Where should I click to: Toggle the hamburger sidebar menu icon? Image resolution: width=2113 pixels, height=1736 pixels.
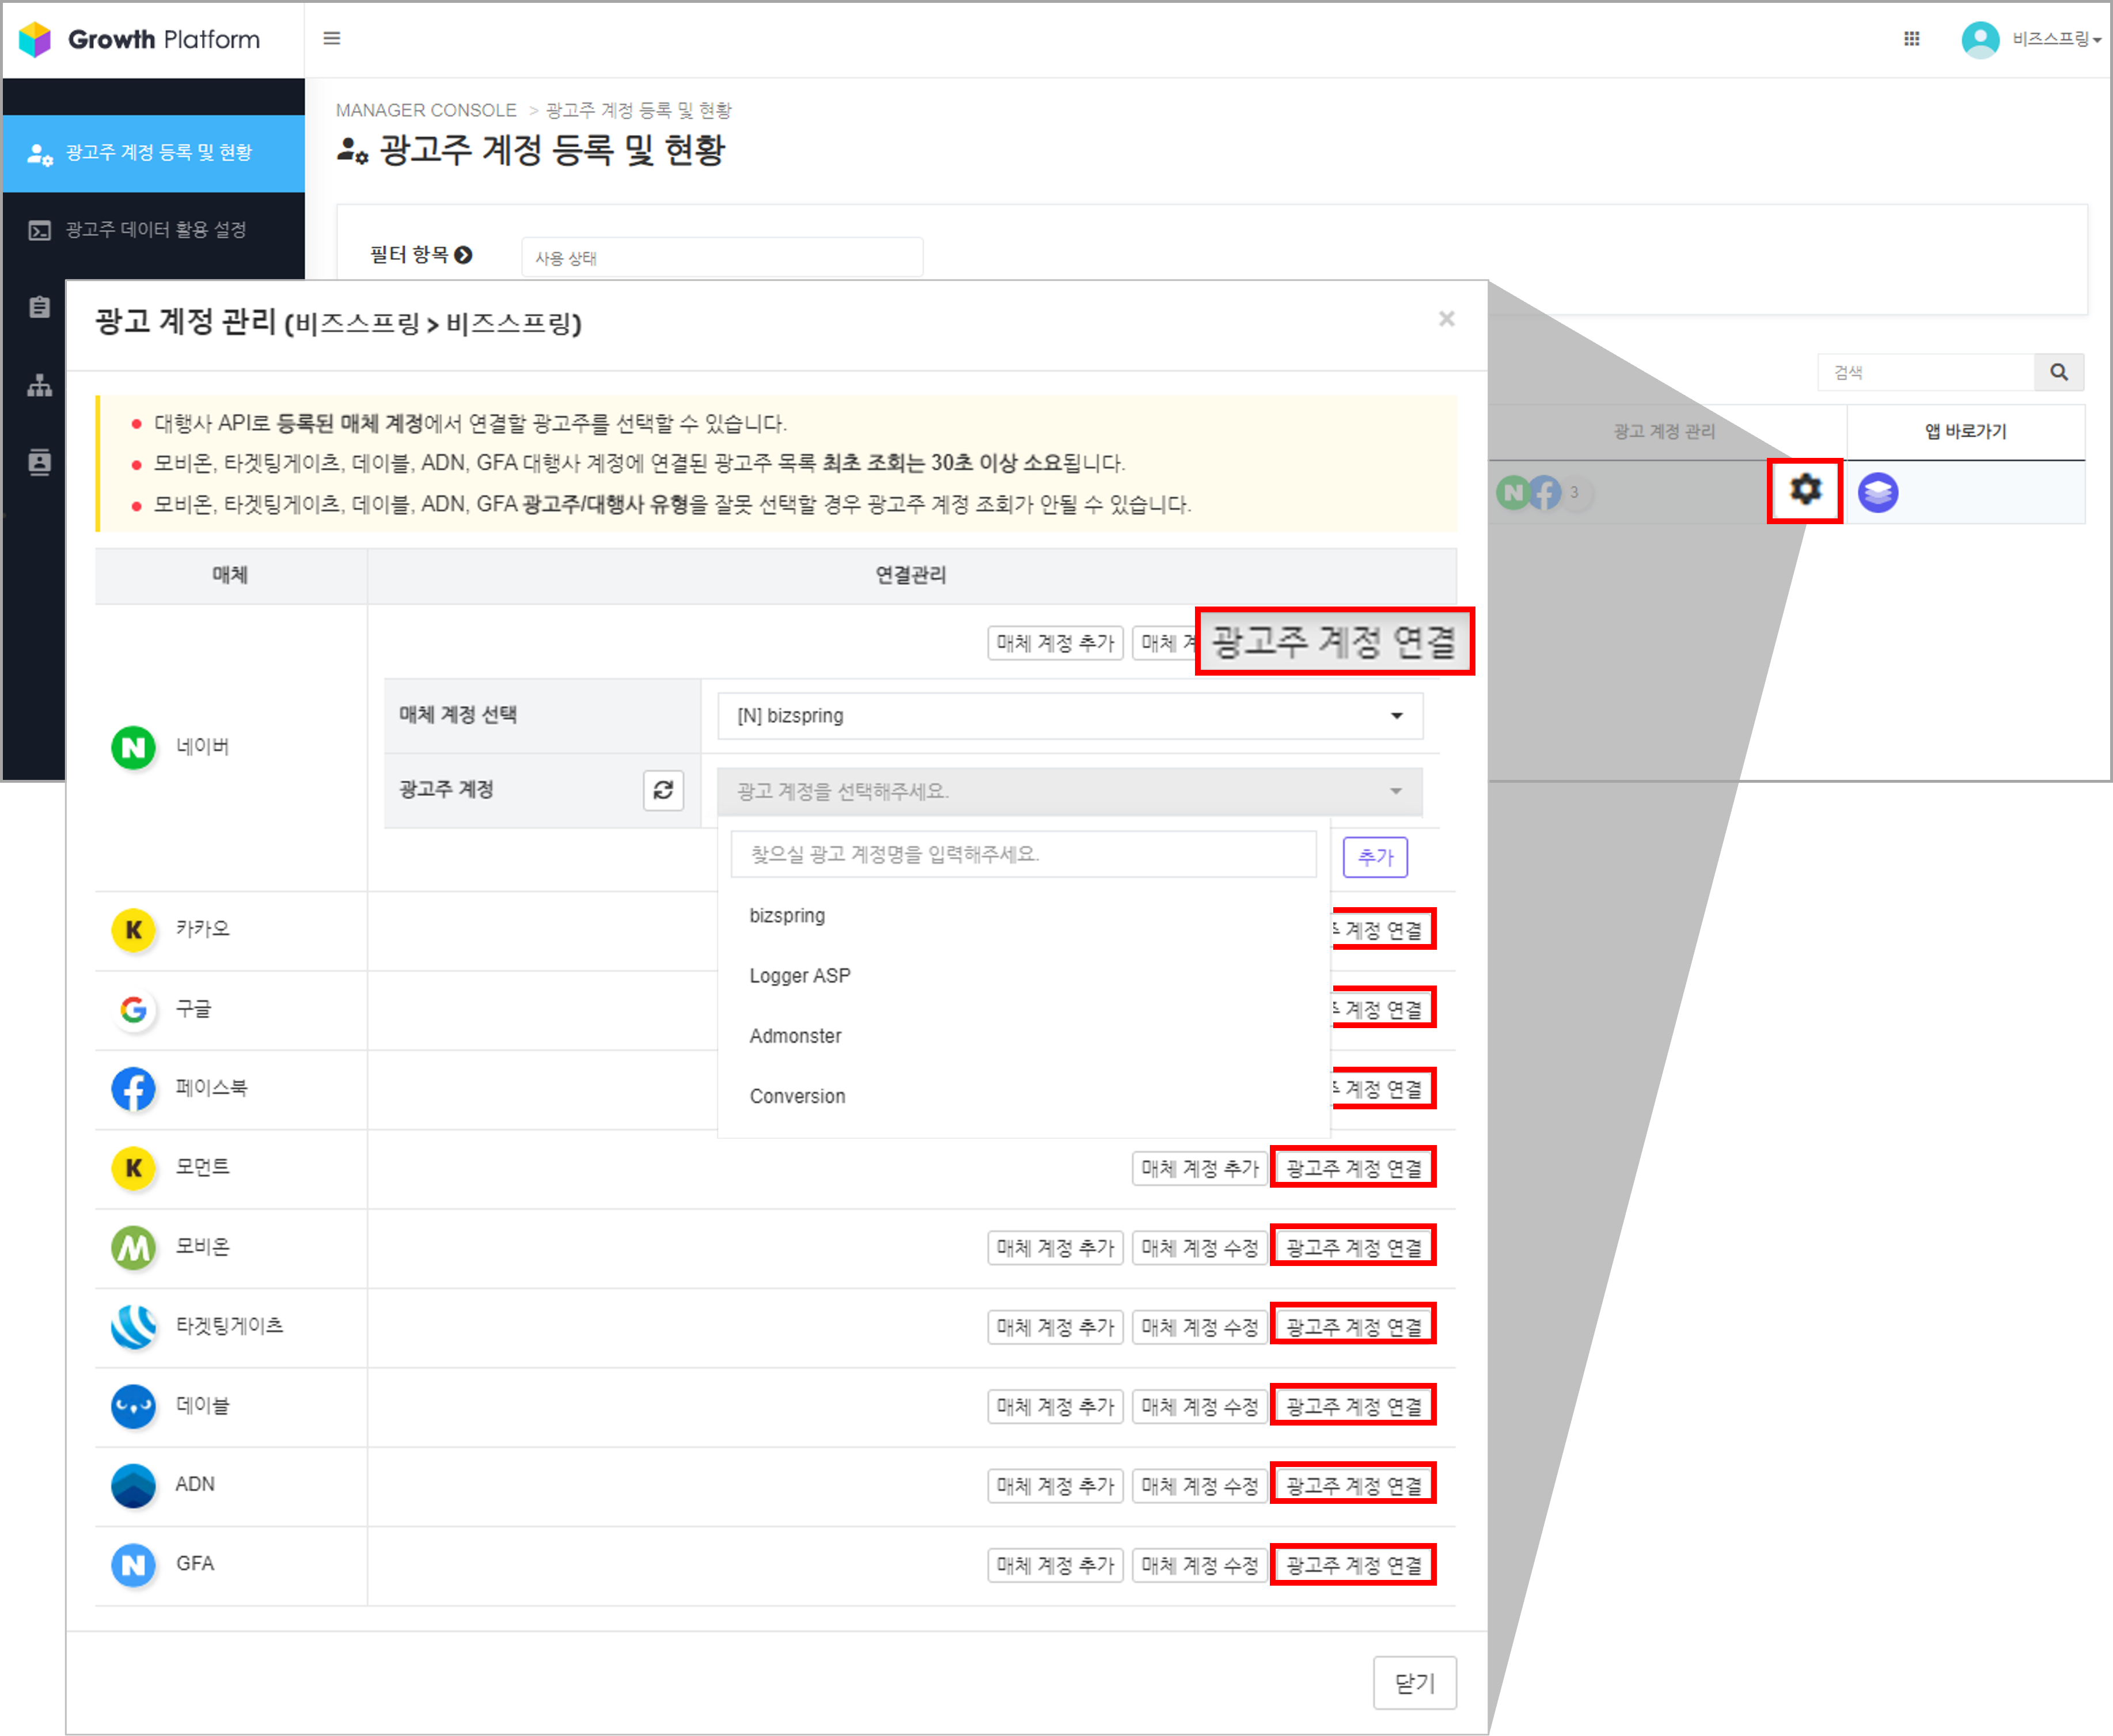tap(332, 39)
